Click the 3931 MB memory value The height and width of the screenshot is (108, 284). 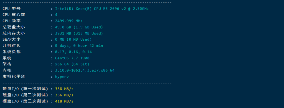pos(79,33)
